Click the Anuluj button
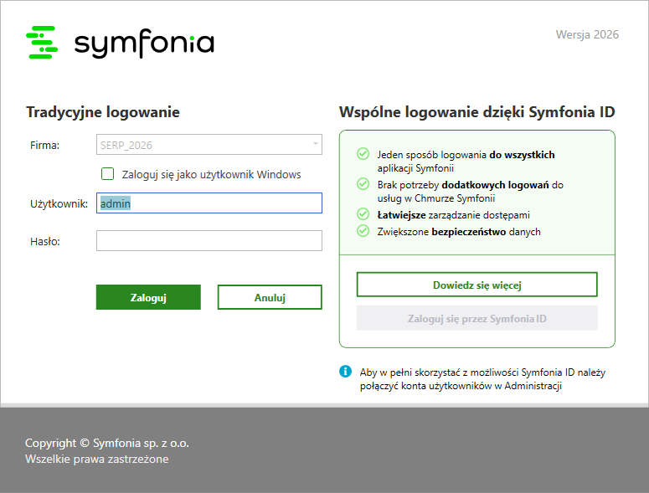Viewport: 649px width, 493px height. point(270,297)
